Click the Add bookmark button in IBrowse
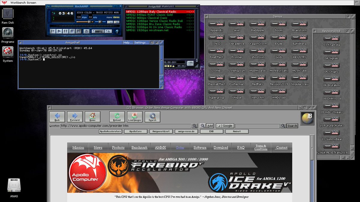 210,126
